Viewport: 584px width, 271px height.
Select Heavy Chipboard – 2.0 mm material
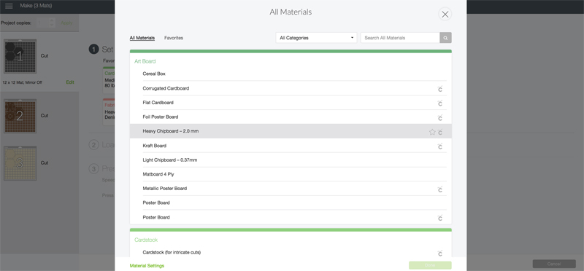coord(291,131)
